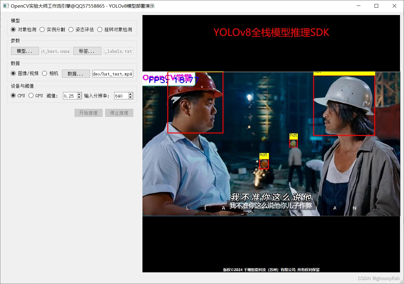Select the 对象检测 detection mode
The height and width of the screenshot is (284, 404).
[13, 29]
